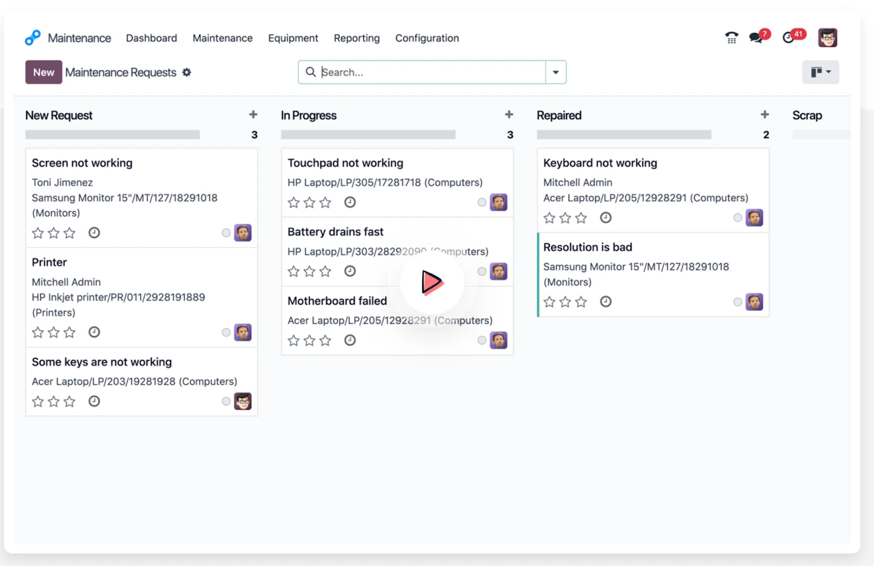Play the video using the center play button
This screenshot has height=566, width=874.
[432, 282]
